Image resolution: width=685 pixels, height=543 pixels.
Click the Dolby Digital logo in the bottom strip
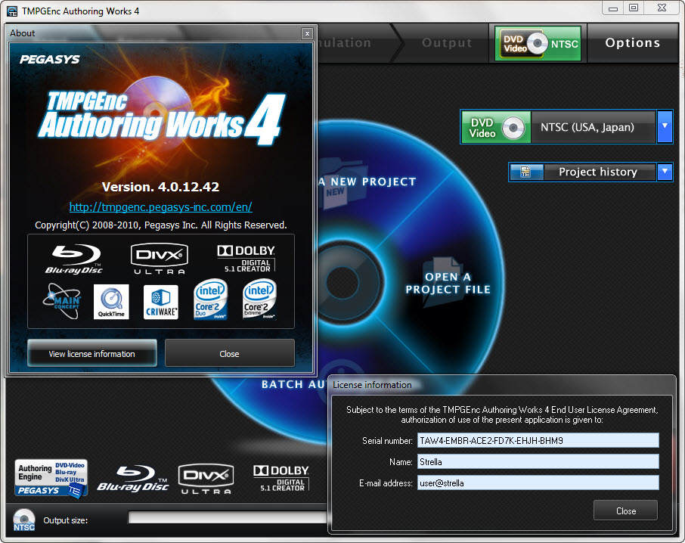281,479
